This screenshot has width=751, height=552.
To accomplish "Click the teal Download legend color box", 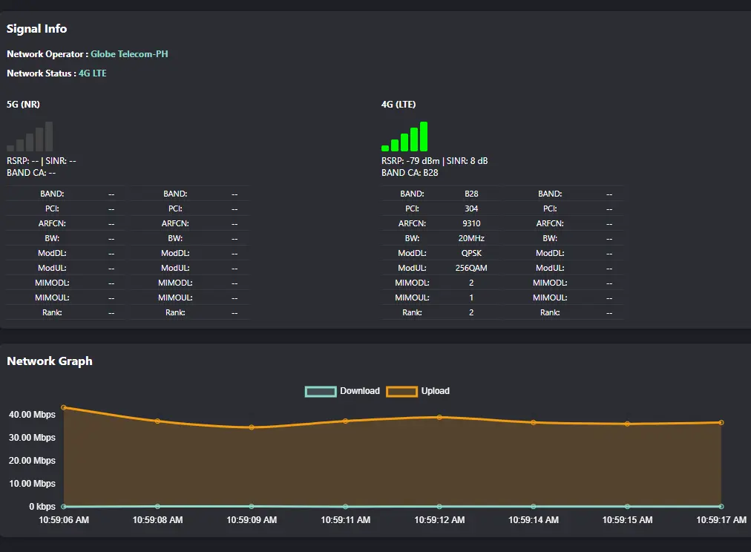I will point(321,392).
